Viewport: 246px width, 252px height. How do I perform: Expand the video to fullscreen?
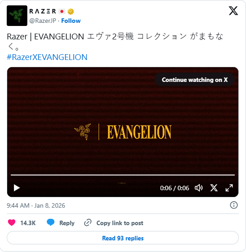pos(229,188)
